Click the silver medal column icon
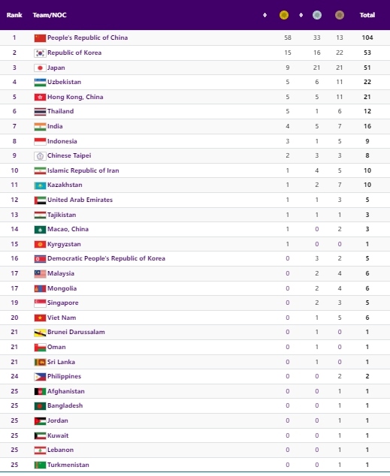Image resolution: width=390 pixels, height=476 pixels. coord(317,15)
